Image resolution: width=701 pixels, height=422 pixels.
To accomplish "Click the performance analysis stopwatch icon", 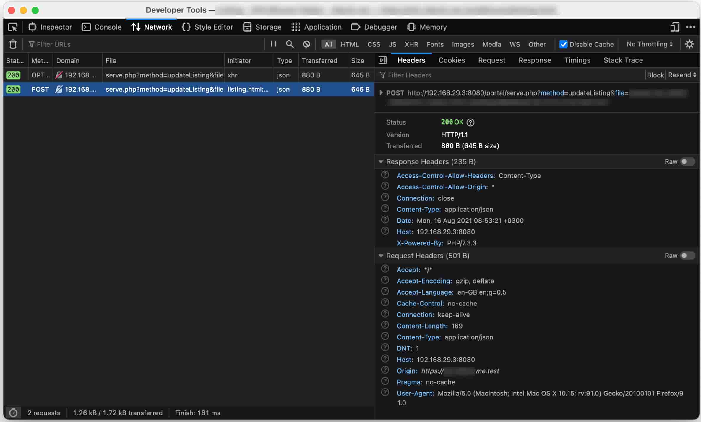I will point(13,413).
